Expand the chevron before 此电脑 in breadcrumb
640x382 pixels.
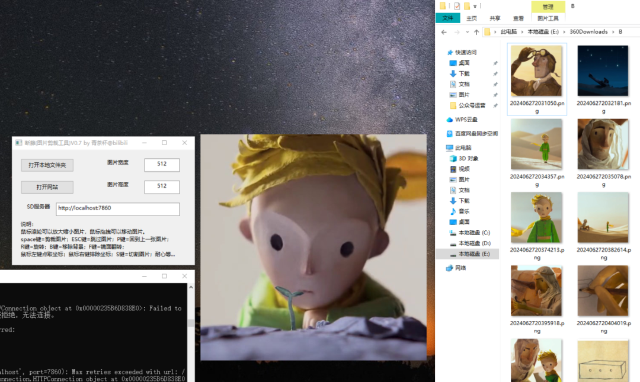click(495, 32)
